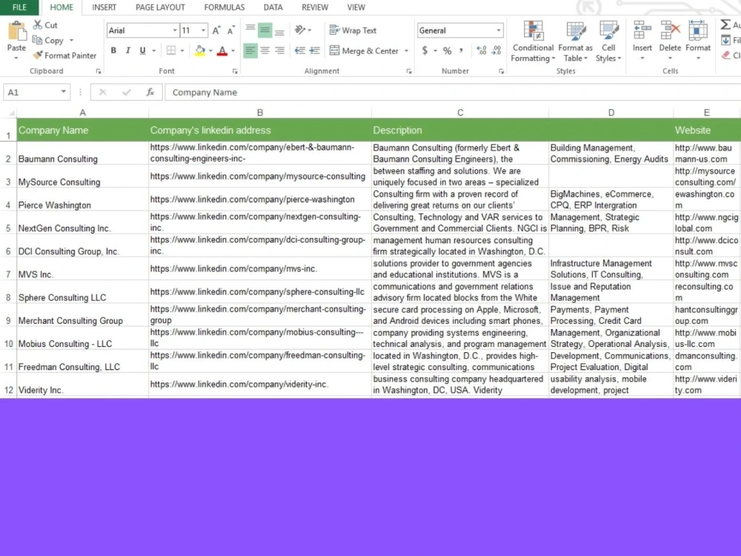Expand the Copy options arrow
Viewport: 741px width, 556px height.
click(71, 40)
